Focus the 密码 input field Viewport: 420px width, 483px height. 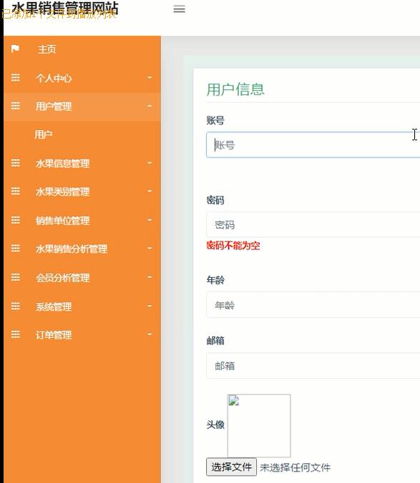(313, 225)
